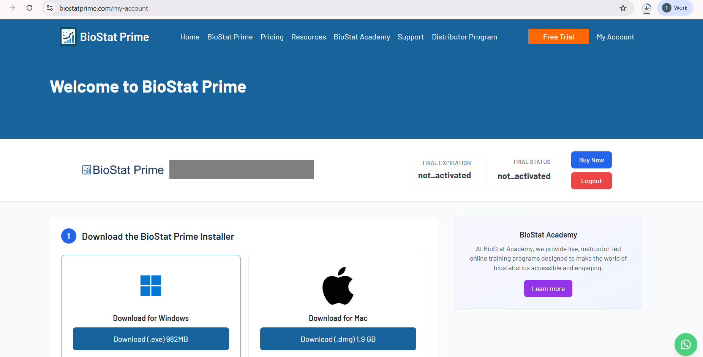
Task: Reload the page with the refresh icon
Action: [29, 8]
